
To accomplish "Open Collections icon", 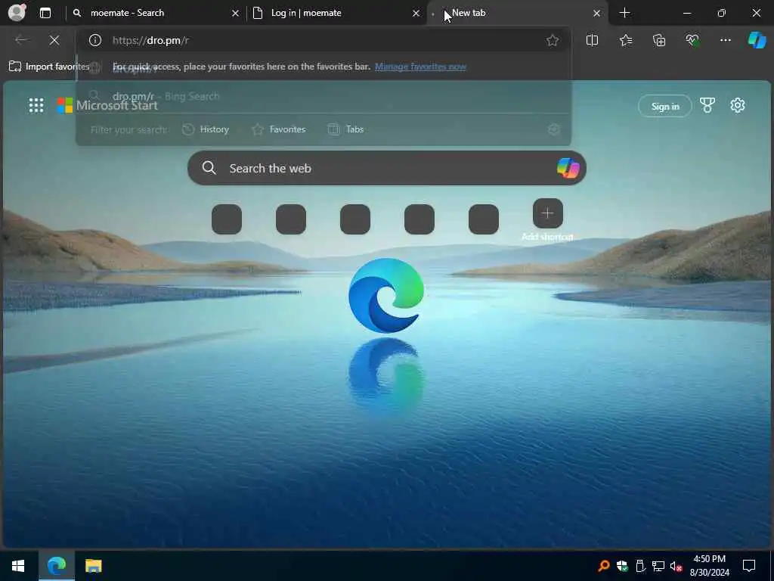I will click(x=659, y=40).
